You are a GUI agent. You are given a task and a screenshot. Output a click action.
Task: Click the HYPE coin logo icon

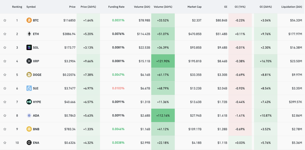click(29, 102)
